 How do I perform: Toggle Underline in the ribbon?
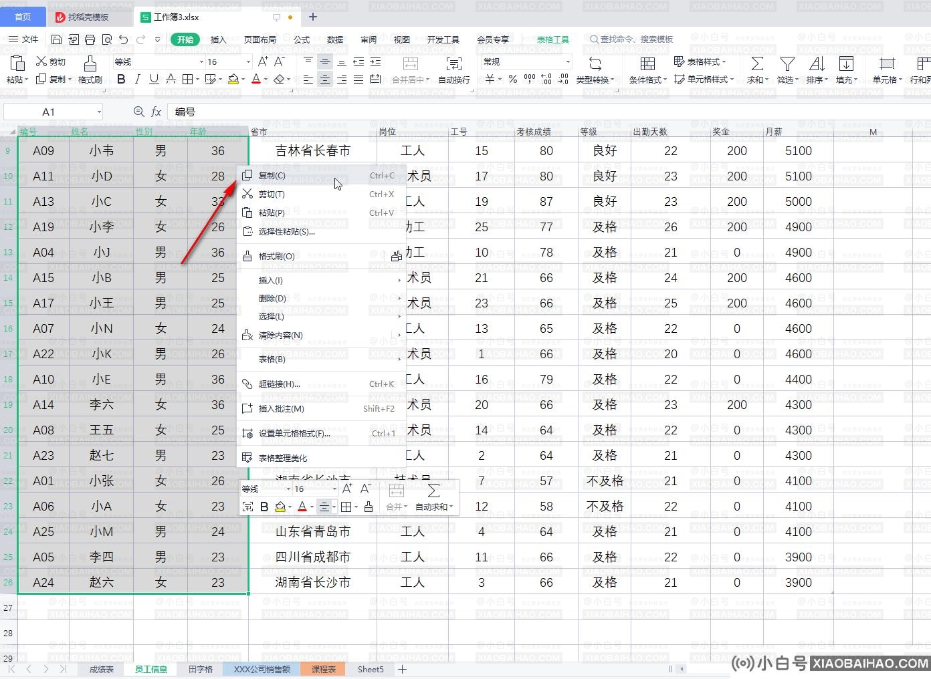(154, 79)
